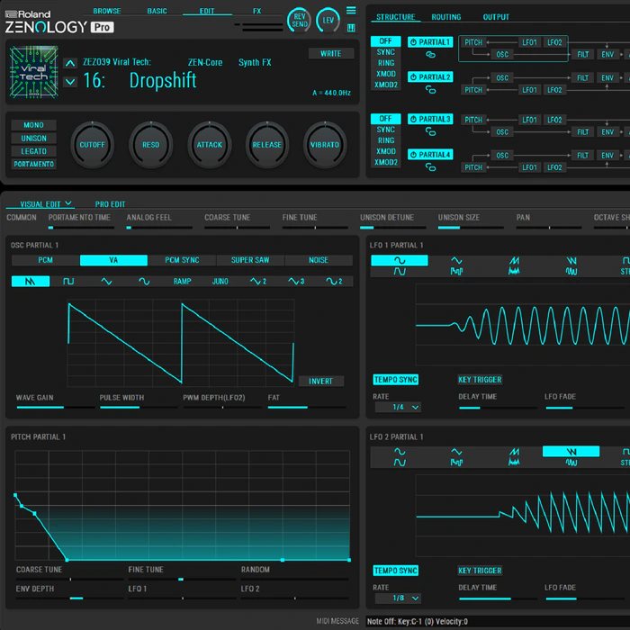Select saw-down waveform for LFO 2
This screenshot has height=630, width=630.
(571, 452)
